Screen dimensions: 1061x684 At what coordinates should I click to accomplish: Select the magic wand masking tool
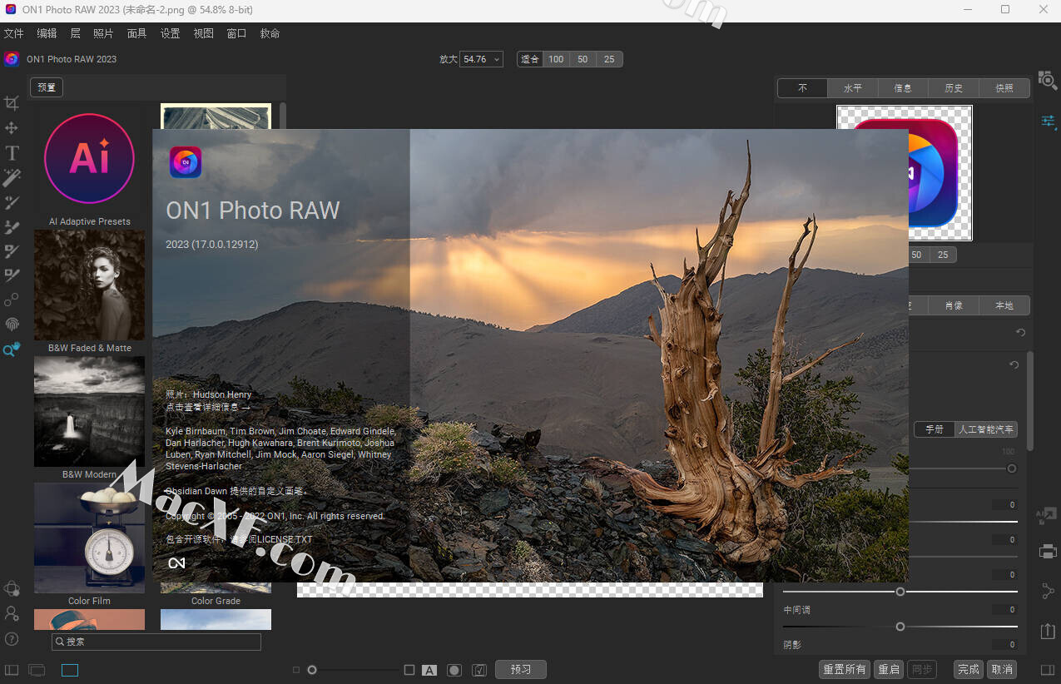click(12, 177)
